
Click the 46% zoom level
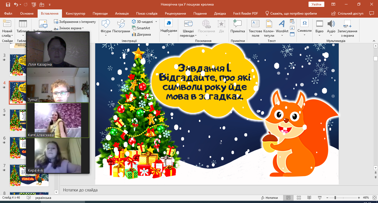(366, 198)
